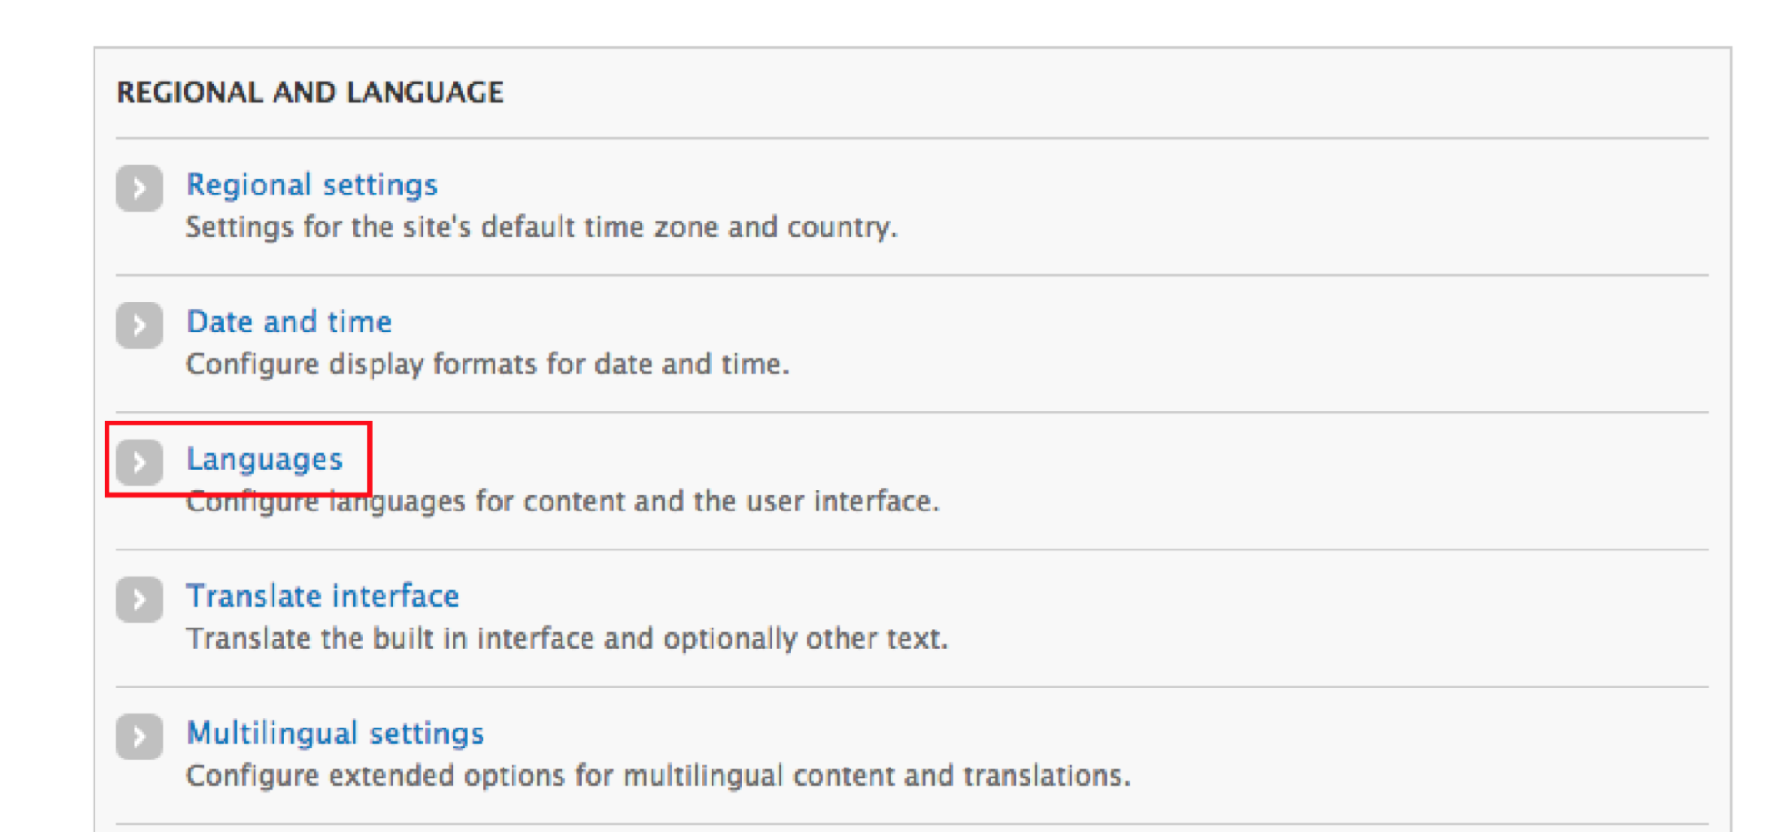1772x832 pixels.
Task: Open the Date and time link
Action: (x=289, y=322)
